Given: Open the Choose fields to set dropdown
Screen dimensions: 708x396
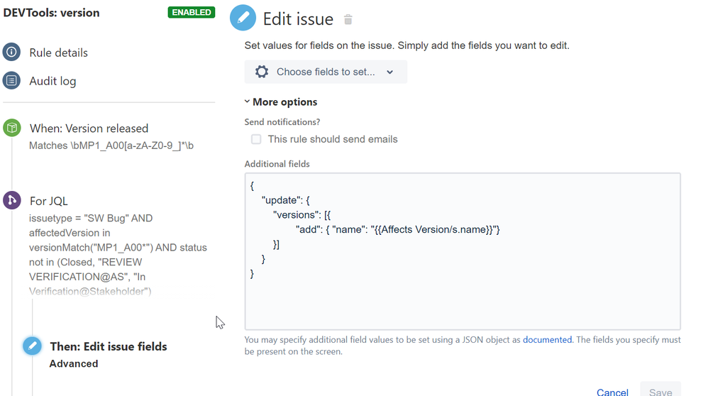Looking at the screenshot, I should tap(326, 72).
